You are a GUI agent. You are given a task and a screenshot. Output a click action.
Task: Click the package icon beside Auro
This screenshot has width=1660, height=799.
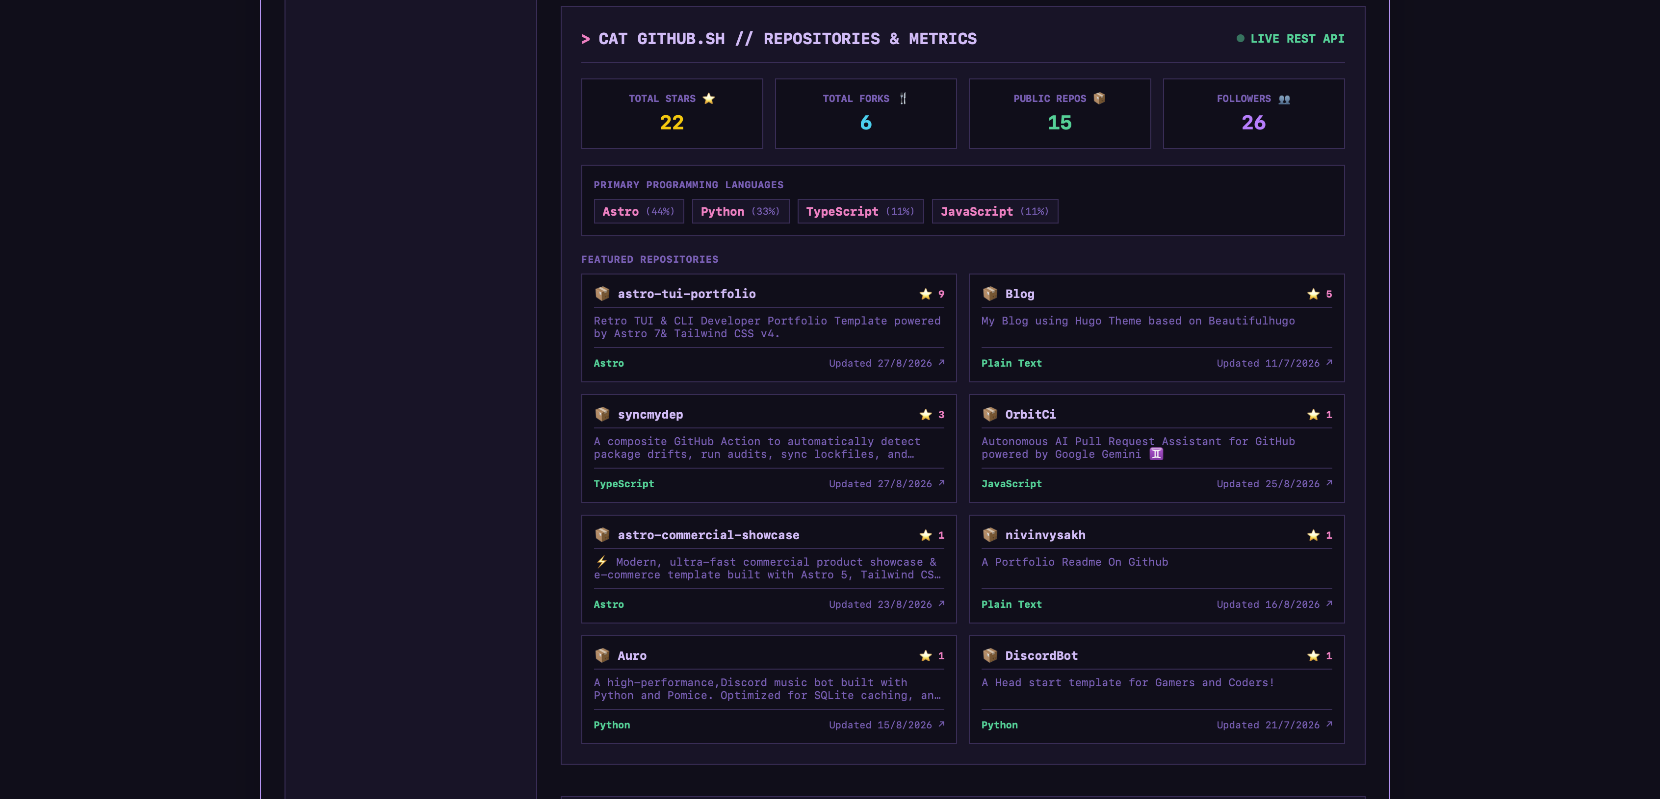(602, 655)
